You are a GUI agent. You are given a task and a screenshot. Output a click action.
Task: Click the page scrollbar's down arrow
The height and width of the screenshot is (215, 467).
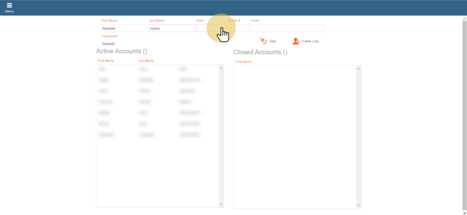tap(464, 213)
